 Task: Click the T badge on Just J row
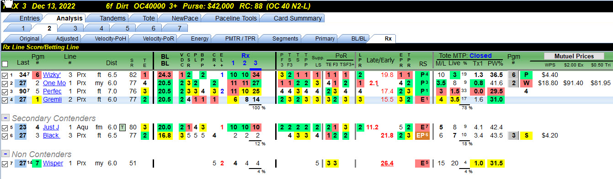tap(122, 128)
